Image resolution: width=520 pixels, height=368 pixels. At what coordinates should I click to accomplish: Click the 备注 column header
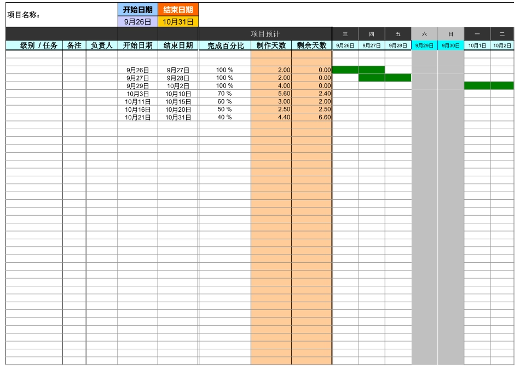pyautogui.click(x=74, y=45)
